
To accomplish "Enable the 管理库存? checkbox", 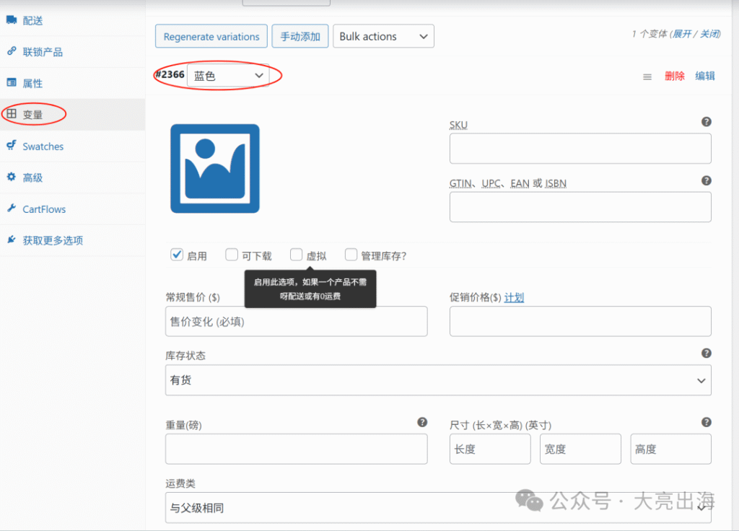I will [351, 255].
